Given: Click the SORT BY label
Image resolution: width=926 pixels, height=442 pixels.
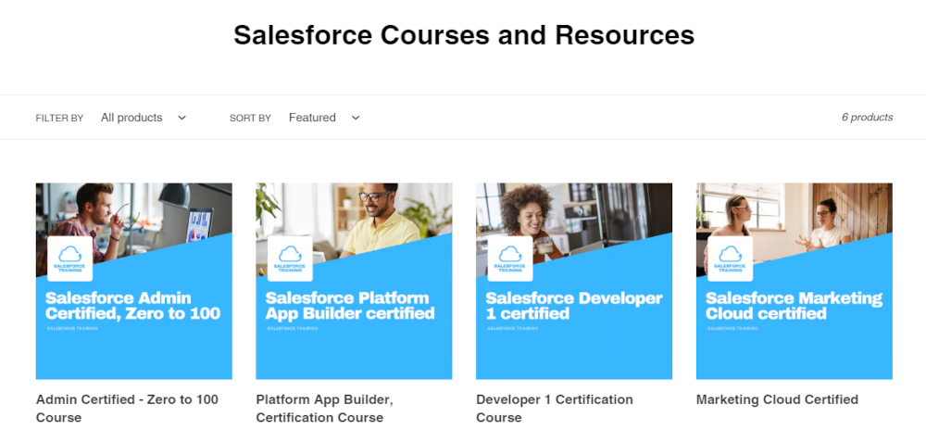Looking at the screenshot, I should [250, 119].
